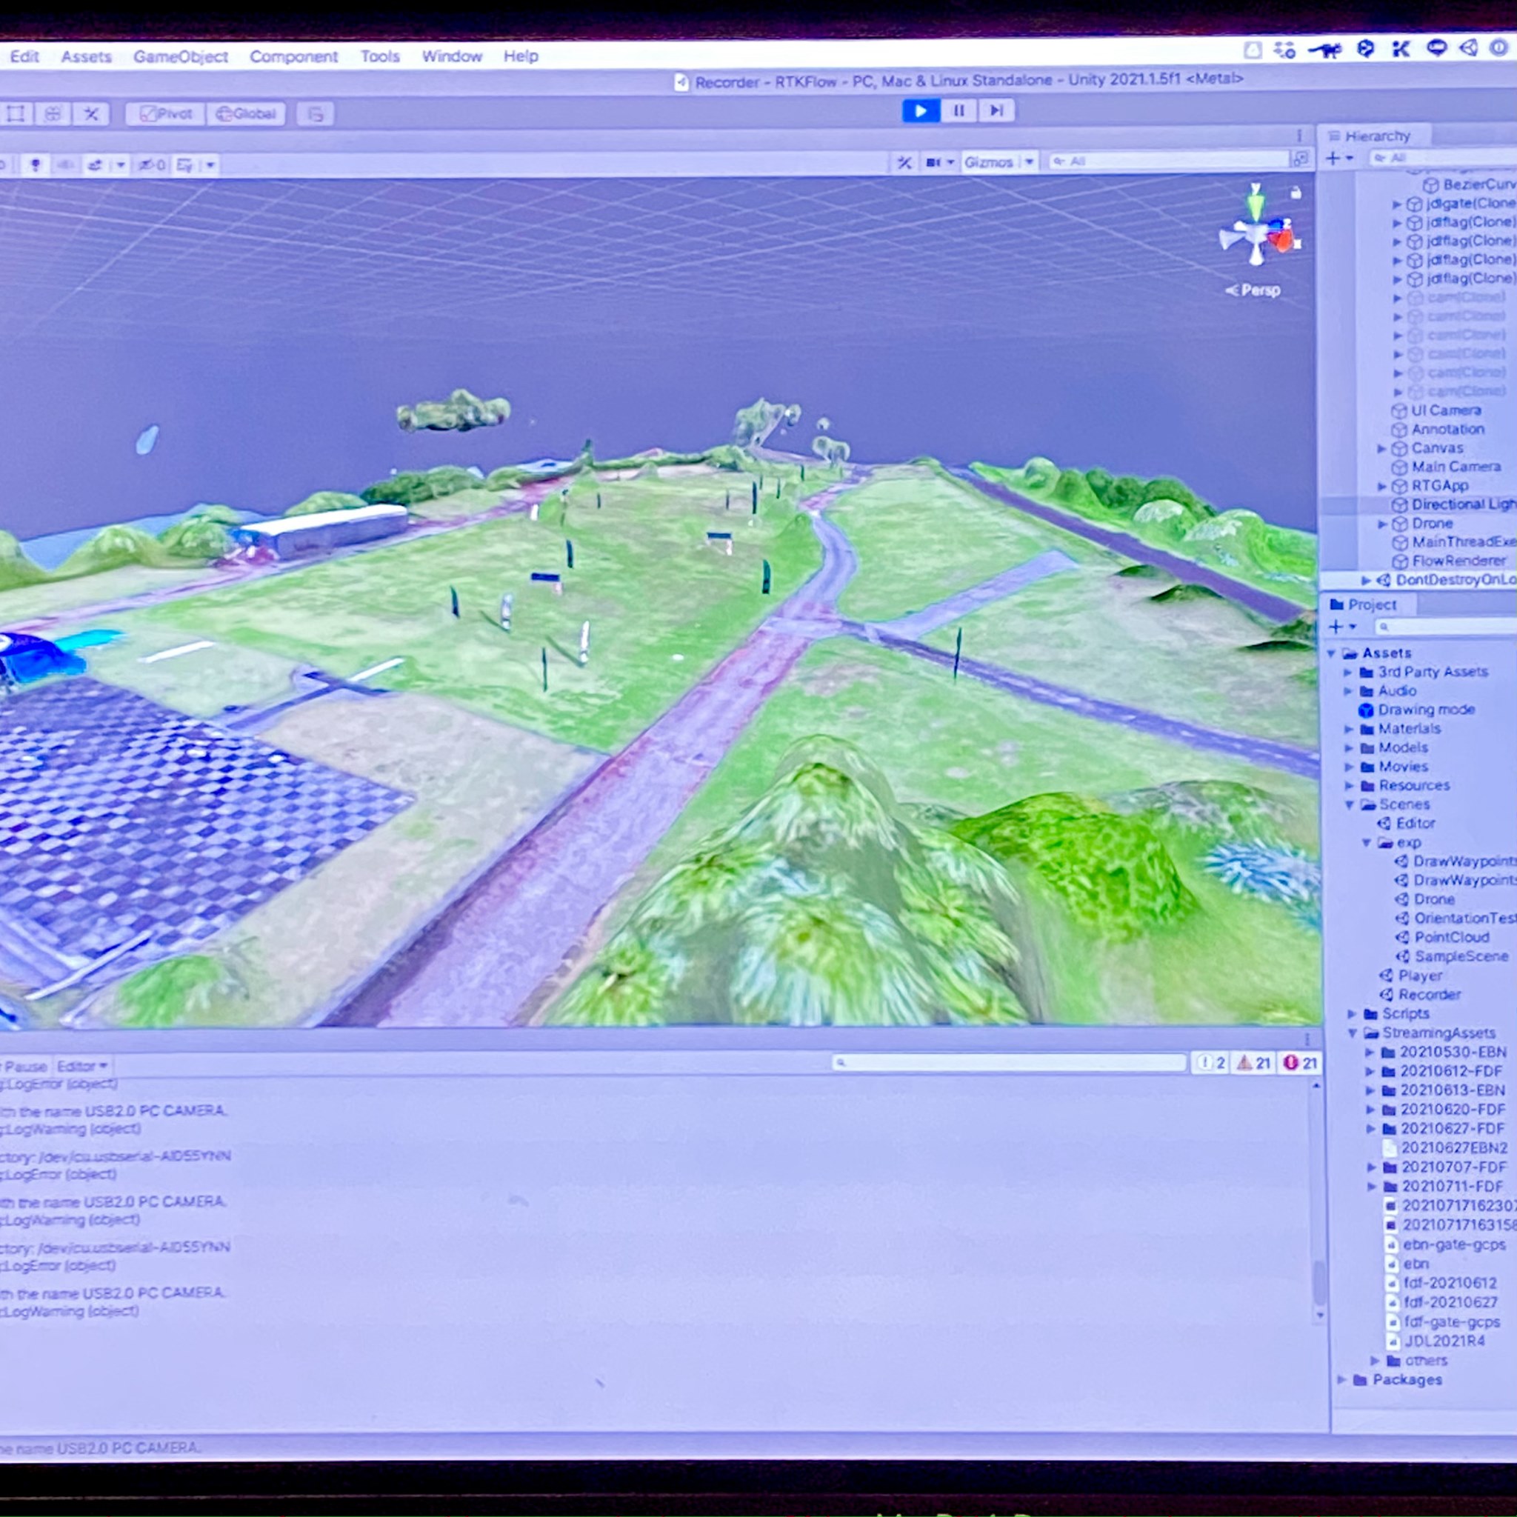Click the Step frame button

pos(996,110)
